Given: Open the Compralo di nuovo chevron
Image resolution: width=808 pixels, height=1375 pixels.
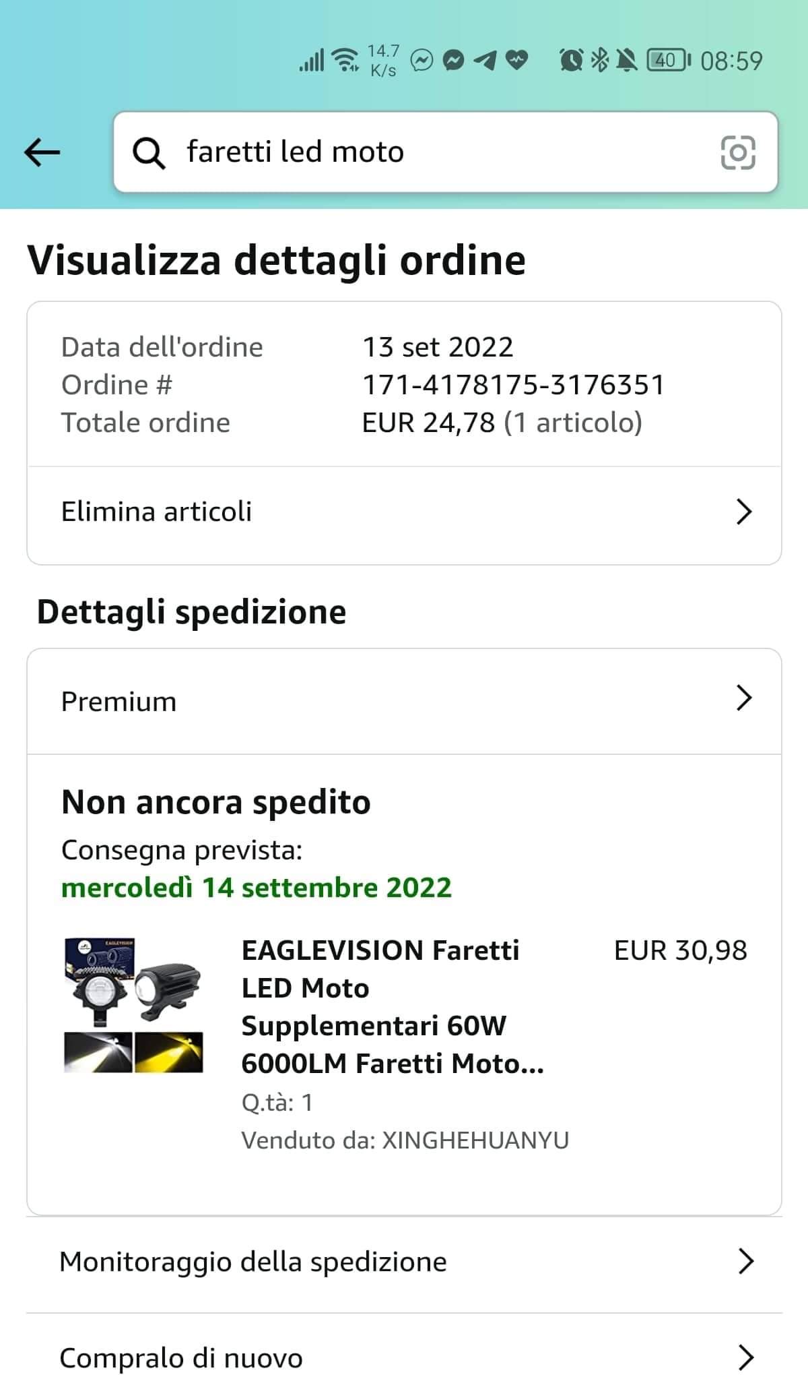Looking at the screenshot, I should pyautogui.click(x=745, y=1357).
